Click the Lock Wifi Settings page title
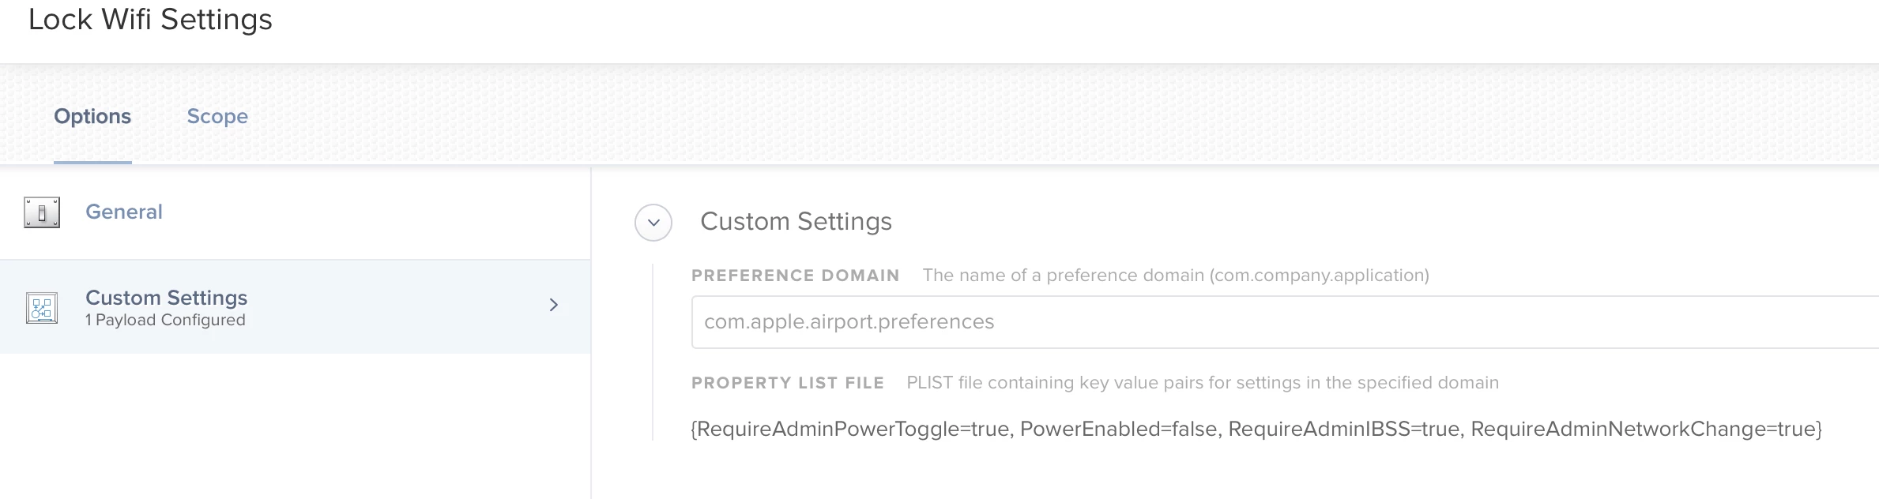The height and width of the screenshot is (499, 1879). point(150,19)
